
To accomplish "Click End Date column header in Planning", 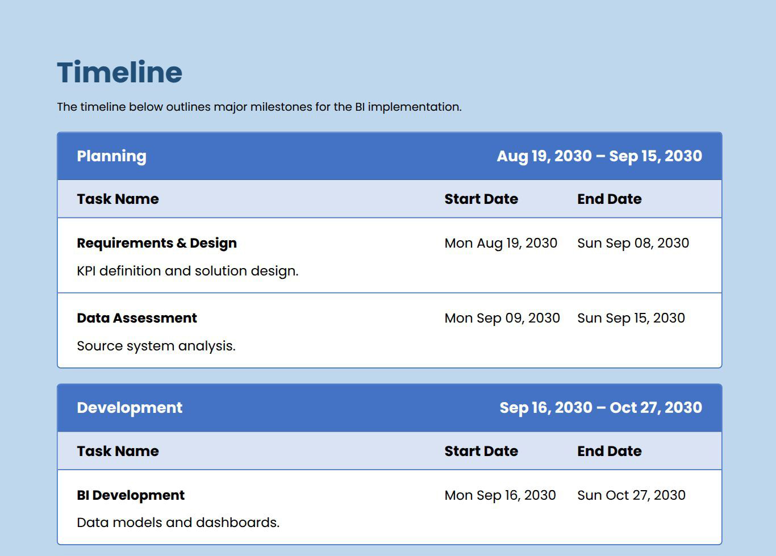I will click(x=609, y=199).
